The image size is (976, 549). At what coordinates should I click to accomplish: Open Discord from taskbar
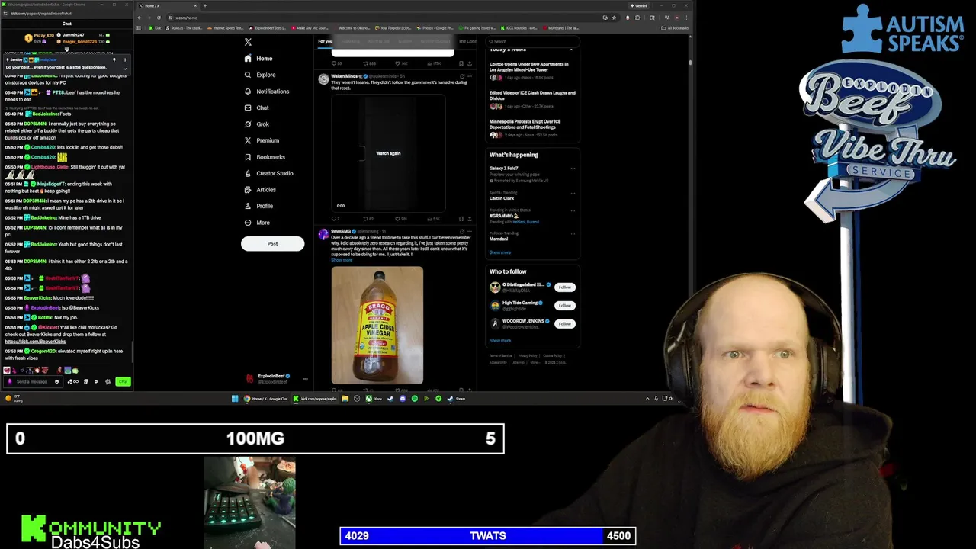403,399
